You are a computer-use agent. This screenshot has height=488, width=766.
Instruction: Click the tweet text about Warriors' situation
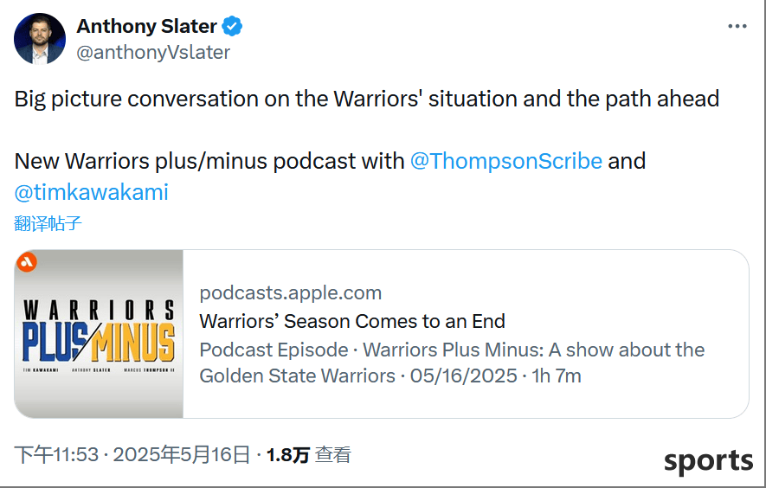[367, 100]
